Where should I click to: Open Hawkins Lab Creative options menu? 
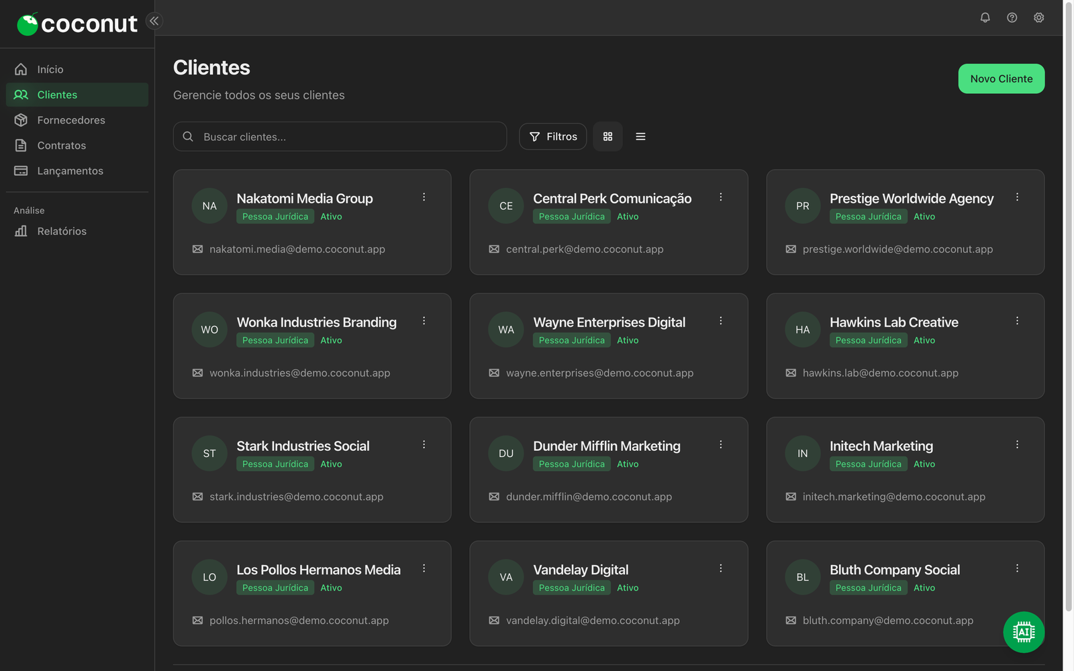(x=1017, y=321)
